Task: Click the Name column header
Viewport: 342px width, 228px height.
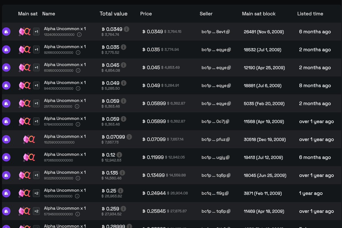Action: click(x=48, y=14)
